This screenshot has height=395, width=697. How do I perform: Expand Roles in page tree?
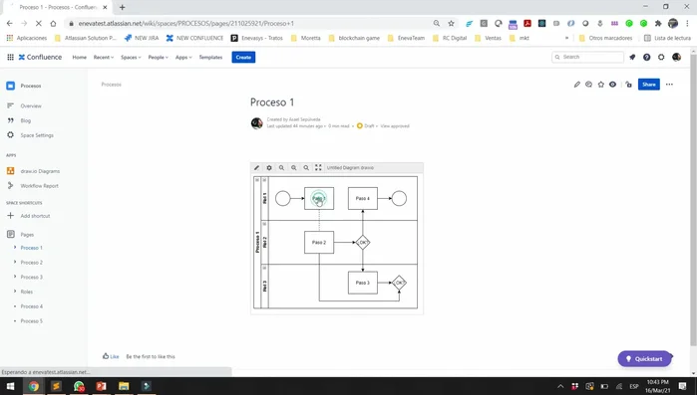[15, 292]
